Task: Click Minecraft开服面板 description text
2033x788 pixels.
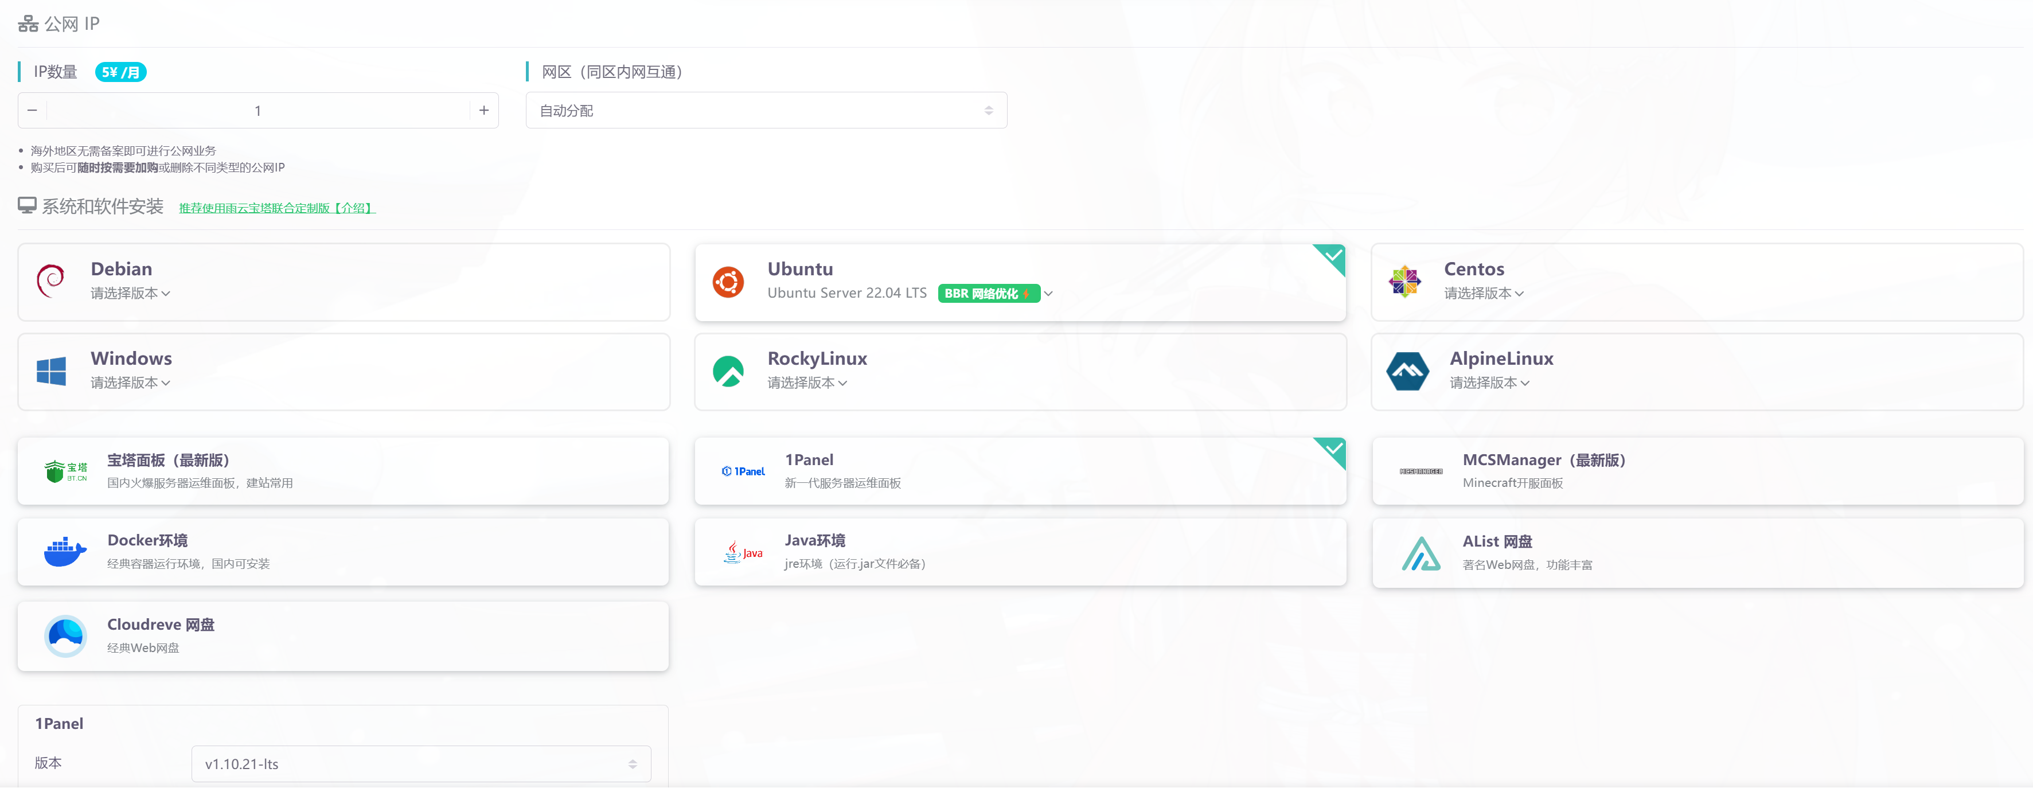Action: [x=1512, y=483]
